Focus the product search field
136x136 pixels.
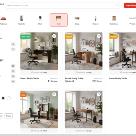pyautogui.click(x=62, y=5)
